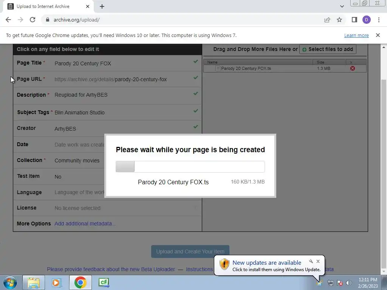Open the Chrome three-dot menu

coord(379,20)
